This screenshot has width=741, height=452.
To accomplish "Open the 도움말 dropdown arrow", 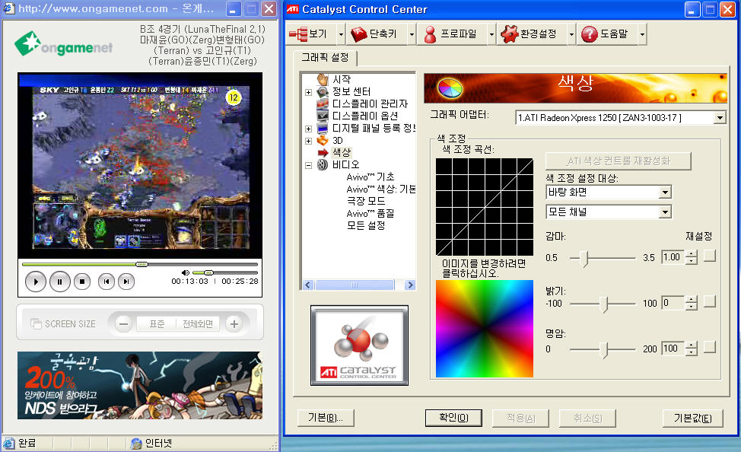I will (x=642, y=34).
